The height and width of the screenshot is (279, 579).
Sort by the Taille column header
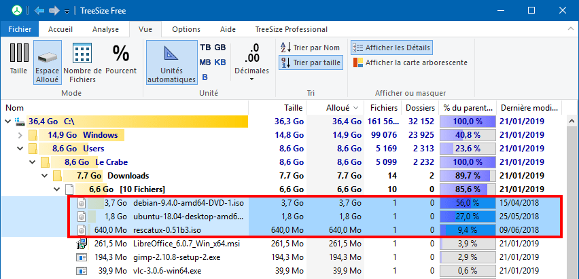pyautogui.click(x=278, y=108)
